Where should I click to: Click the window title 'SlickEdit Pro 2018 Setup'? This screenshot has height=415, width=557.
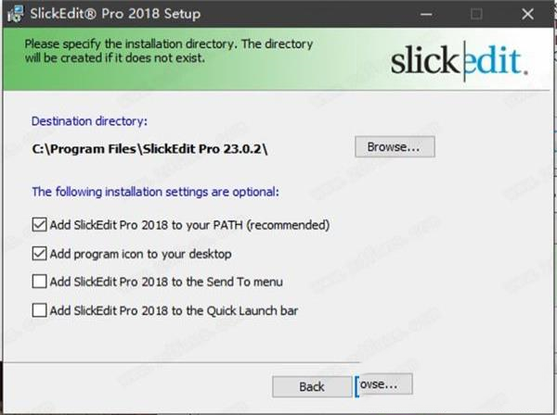115,14
